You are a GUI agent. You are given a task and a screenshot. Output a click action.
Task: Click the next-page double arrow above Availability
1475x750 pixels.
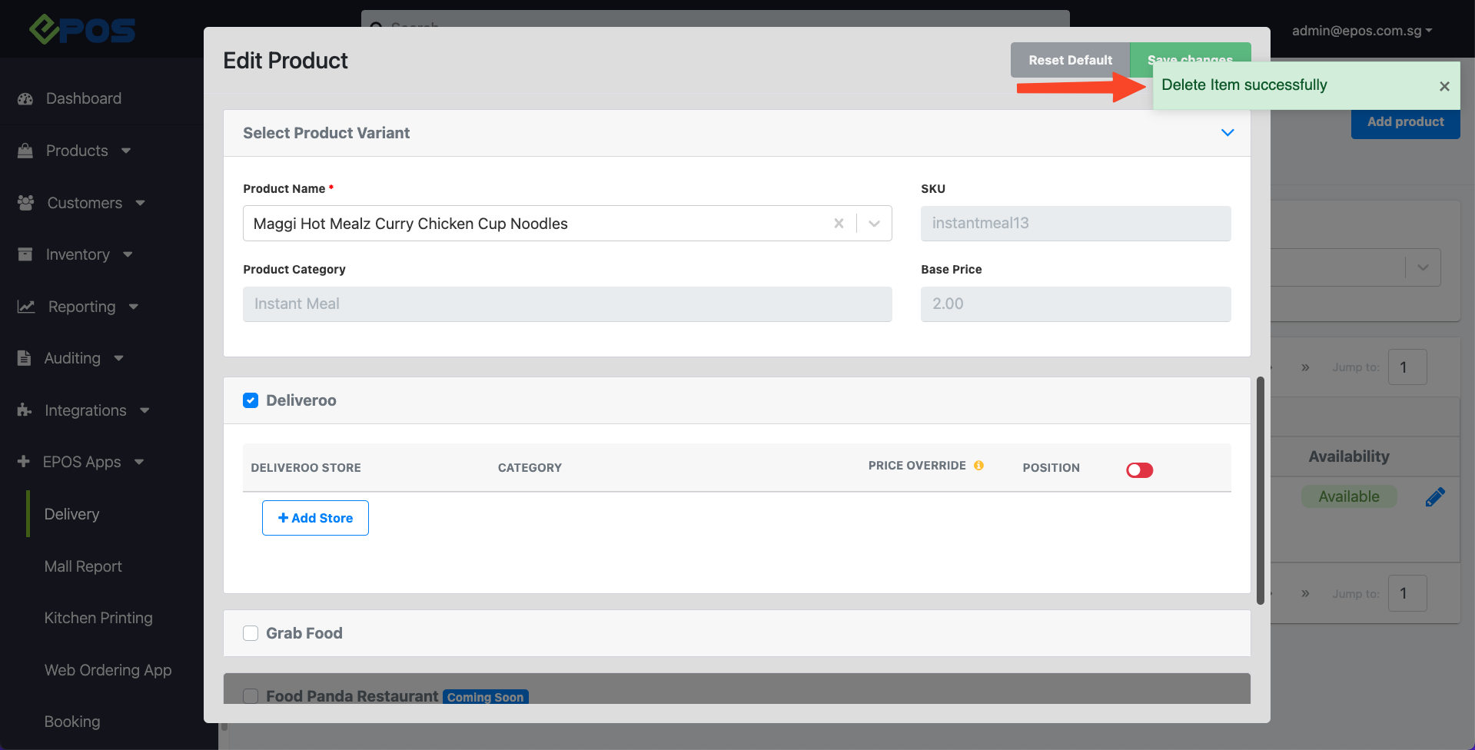(1305, 367)
